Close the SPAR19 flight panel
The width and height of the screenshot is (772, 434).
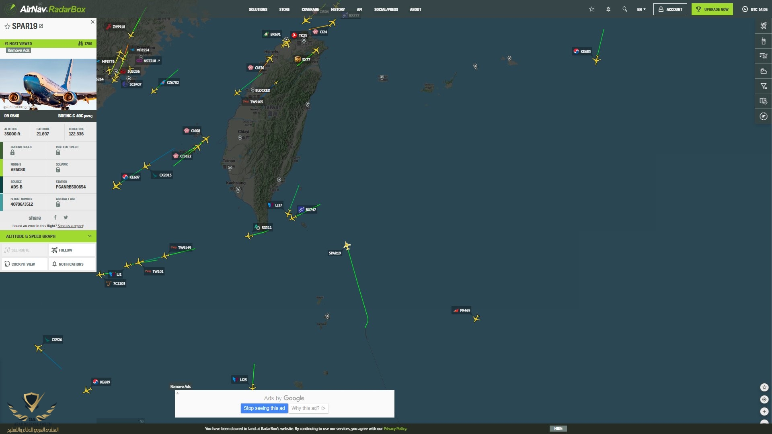(92, 22)
